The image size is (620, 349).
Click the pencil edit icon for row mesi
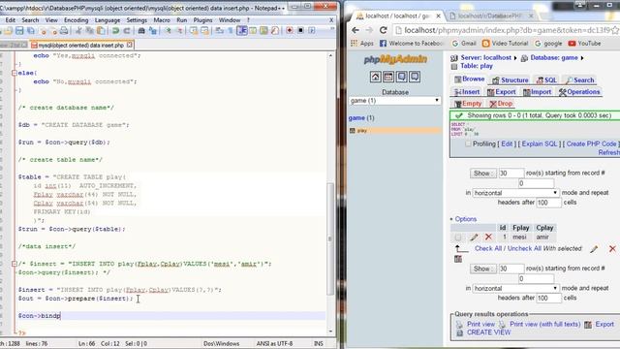(x=474, y=238)
